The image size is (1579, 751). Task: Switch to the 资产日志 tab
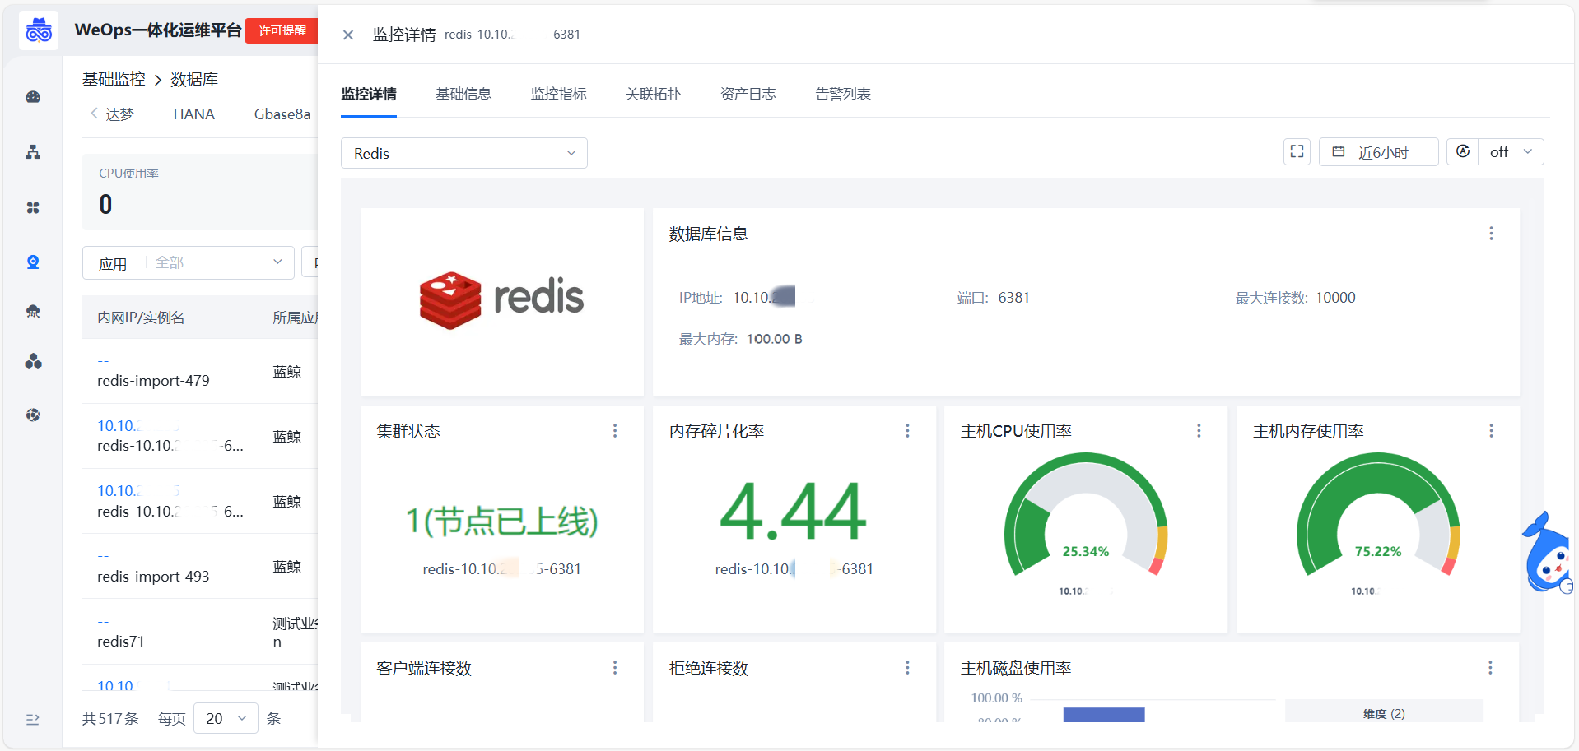point(748,94)
